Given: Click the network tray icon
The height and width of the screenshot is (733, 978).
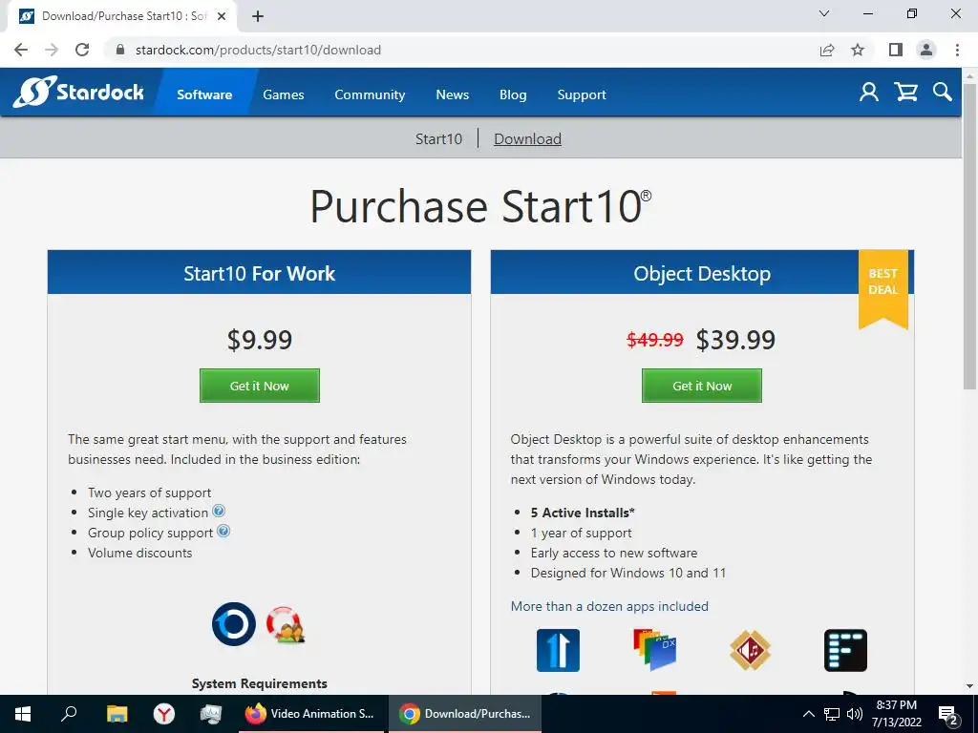Looking at the screenshot, I should pyautogui.click(x=832, y=714).
